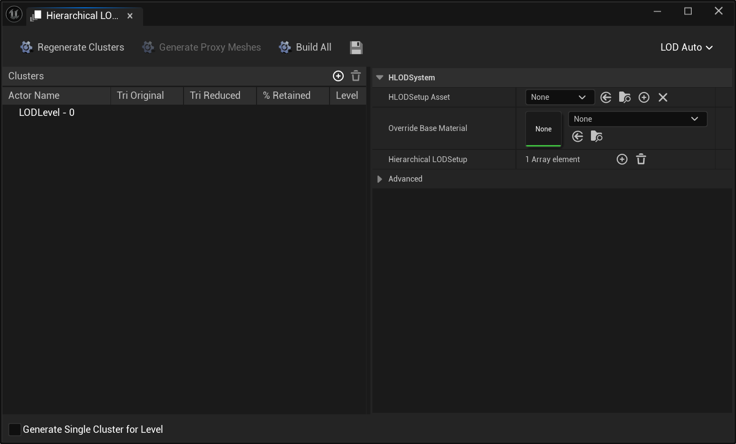Click the HLODSetup Asset property label
736x444 pixels.
[x=419, y=97]
